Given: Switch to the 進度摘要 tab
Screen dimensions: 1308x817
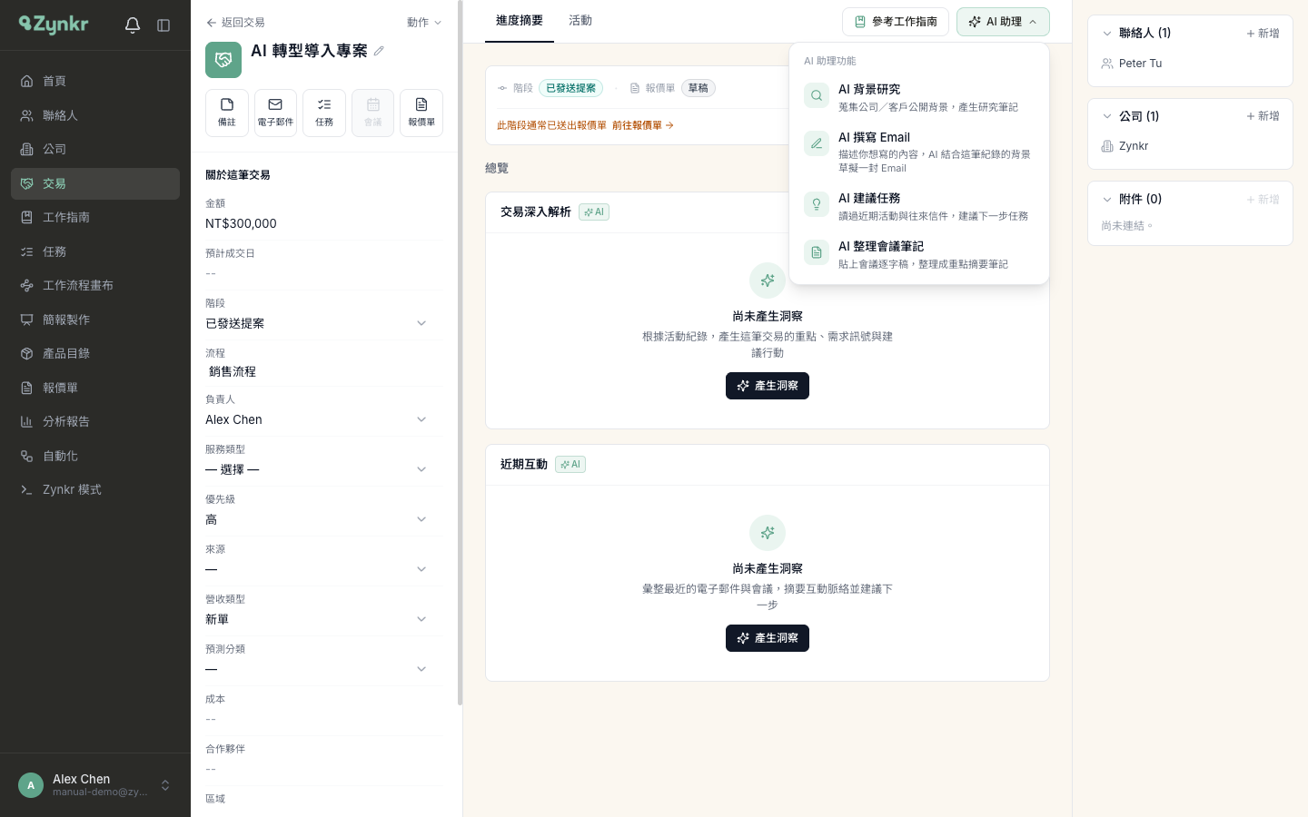Looking at the screenshot, I should pos(520,21).
